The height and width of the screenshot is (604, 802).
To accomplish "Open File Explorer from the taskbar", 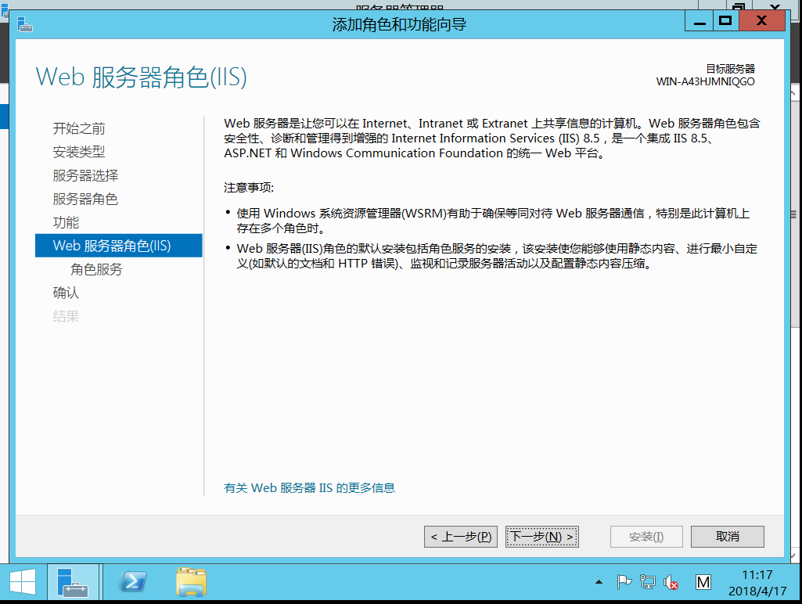I will pos(191,582).
